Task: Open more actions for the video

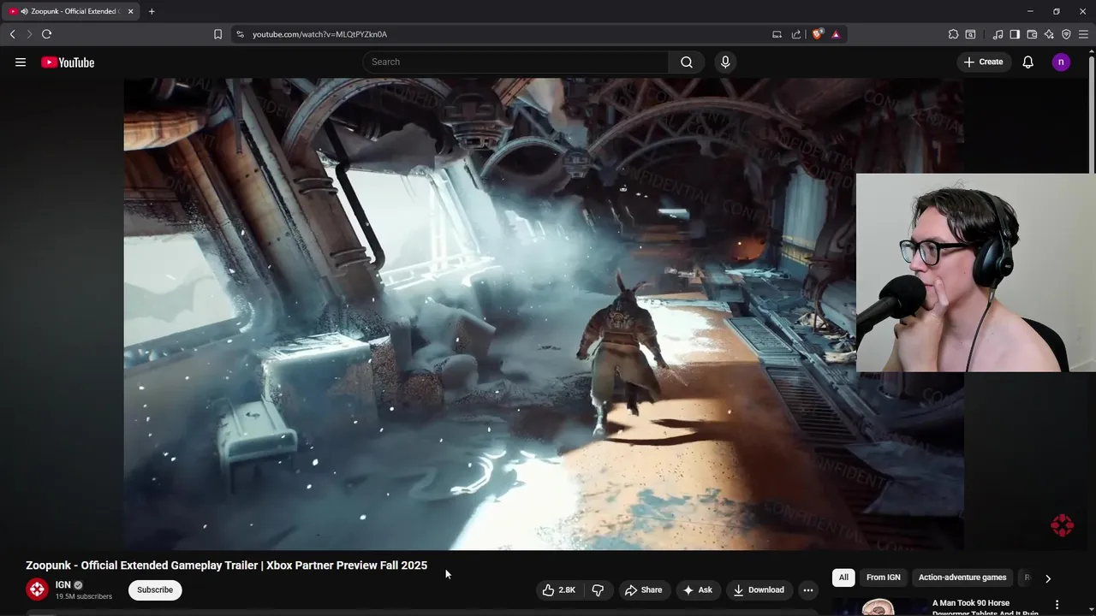Action: pos(807,589)
